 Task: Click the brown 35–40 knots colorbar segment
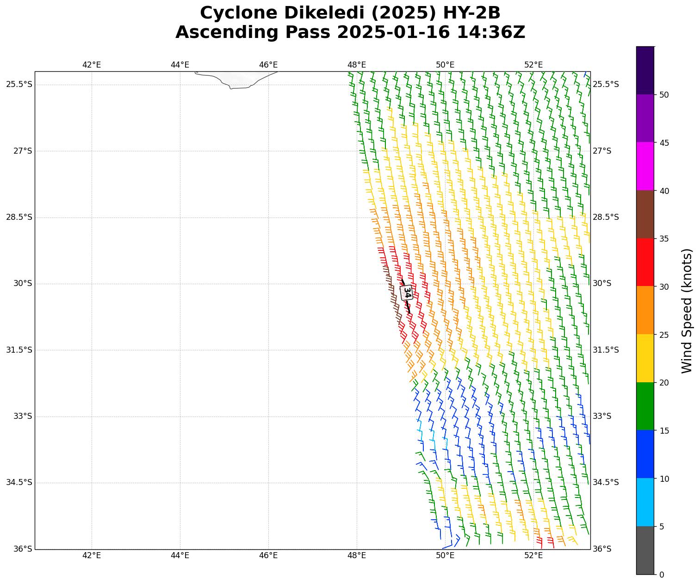[645, 214]
